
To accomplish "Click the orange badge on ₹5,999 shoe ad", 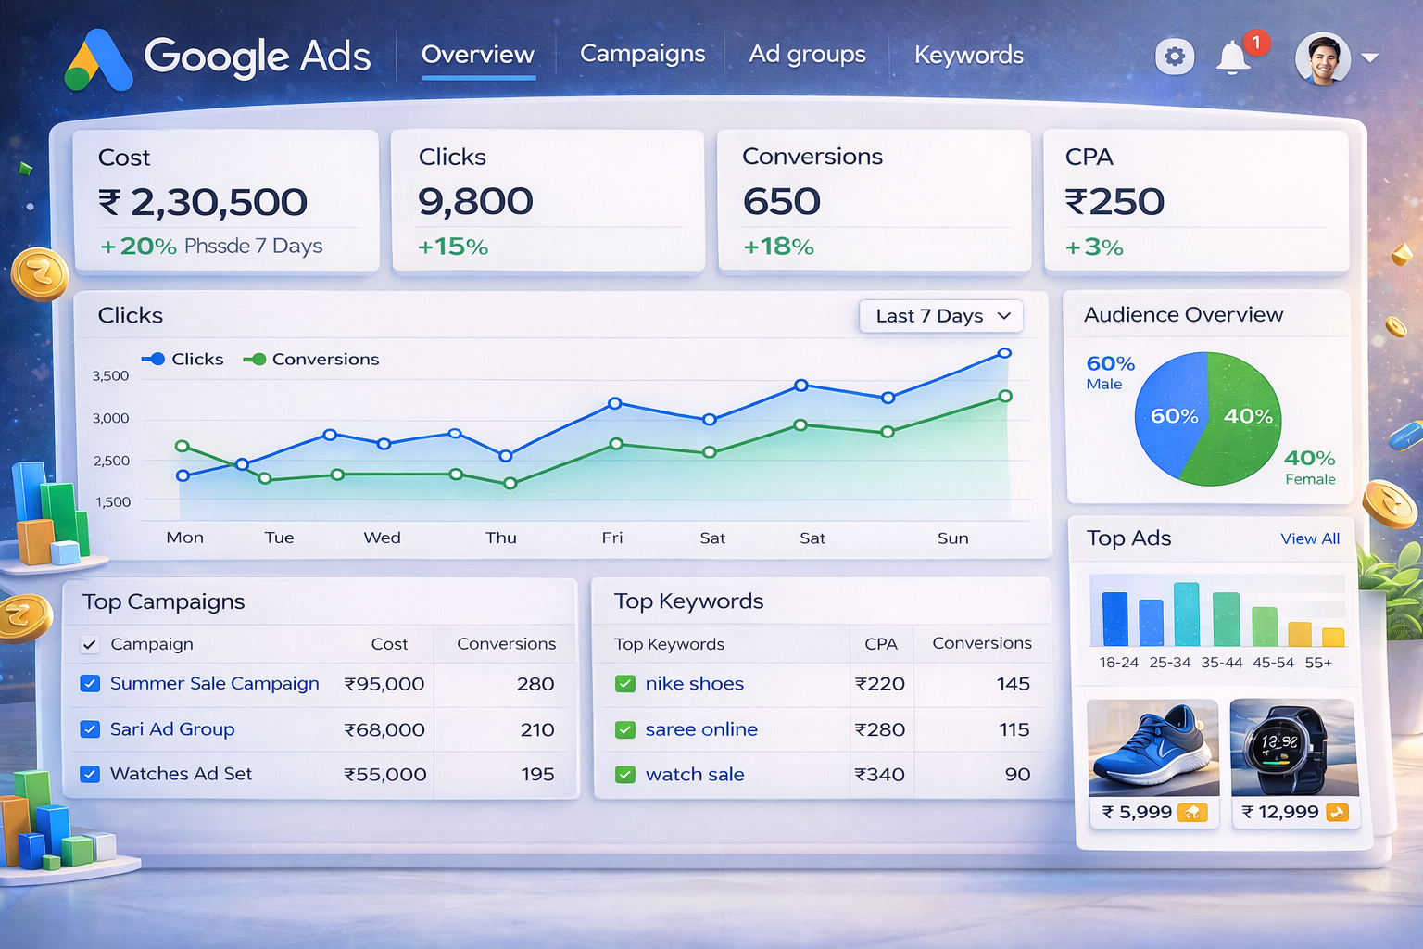I will click(x=1192, y=813).
